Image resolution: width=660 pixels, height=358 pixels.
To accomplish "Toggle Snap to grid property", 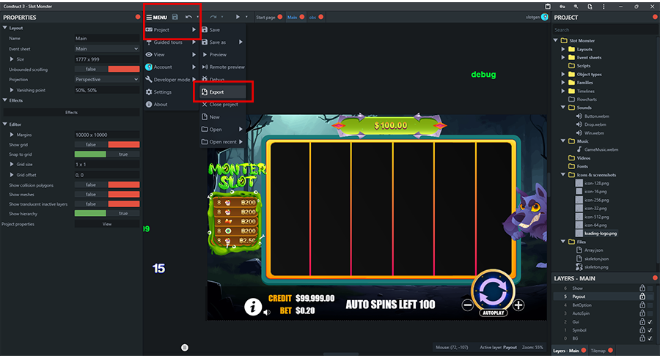I will point(107,154).
